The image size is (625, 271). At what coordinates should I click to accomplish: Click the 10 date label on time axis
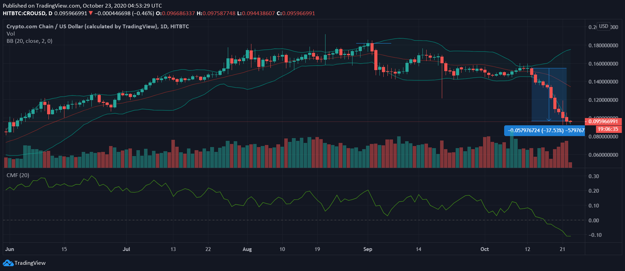[x=282, y=249]
